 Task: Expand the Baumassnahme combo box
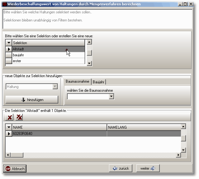pos(111,97)
